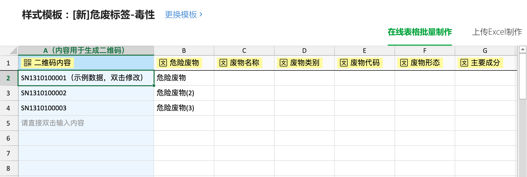The height and width of the screenshot is (177, 527).
Task: Click the select-all corner triangle of the sheet
Action: click(x=13, y=51)
